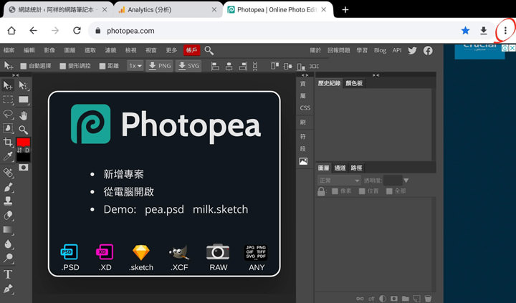The height and width of the screenshot is (303, 516).
Task: Select the Dodge tool
Action: [x=8, y=258]
